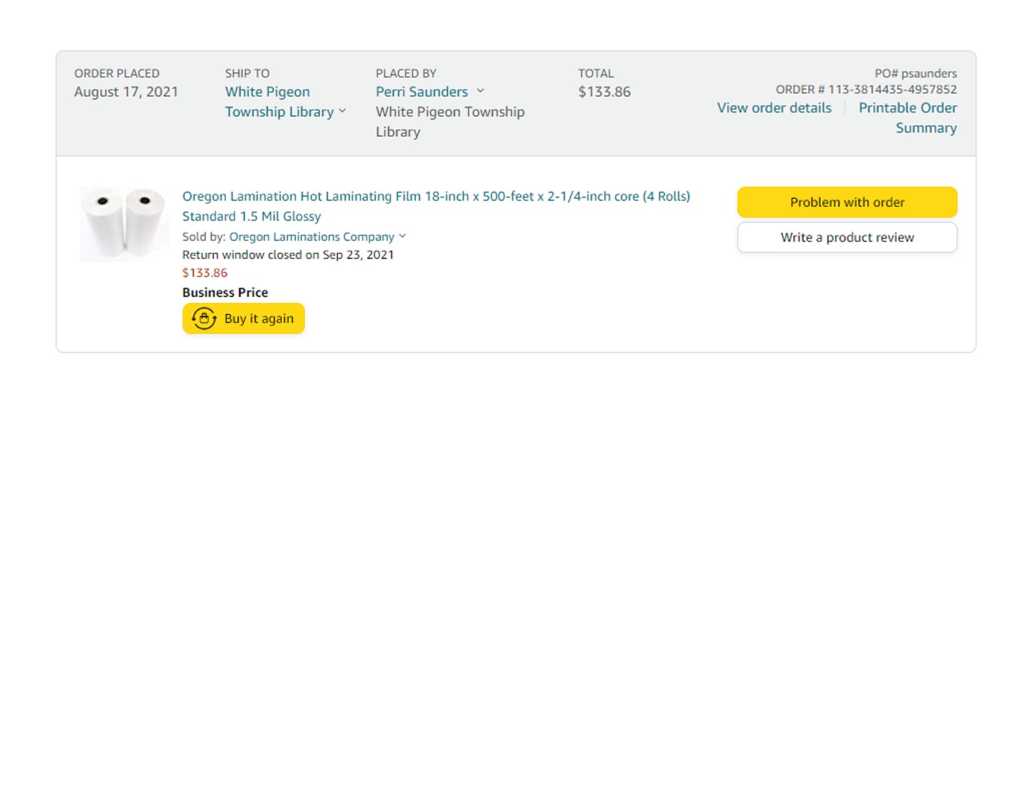Click the red $133.86 item price
This screenshot has width=1028, height=795.
[x=204, y=272]
